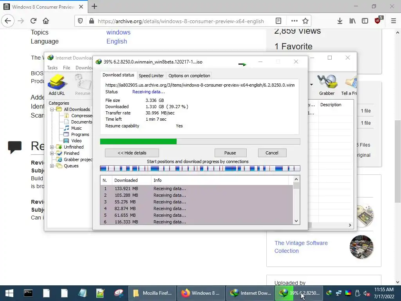Click the Description column header

point(336,105)
